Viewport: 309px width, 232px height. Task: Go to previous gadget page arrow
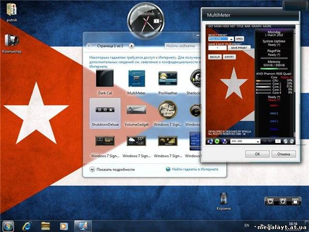(89, 46)
